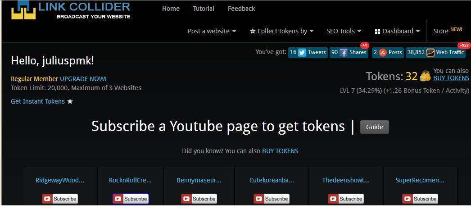Click the Twitter bird icon in Tweets counter
The width and height of the screenshot is (471, 209).
coord(302,53)
